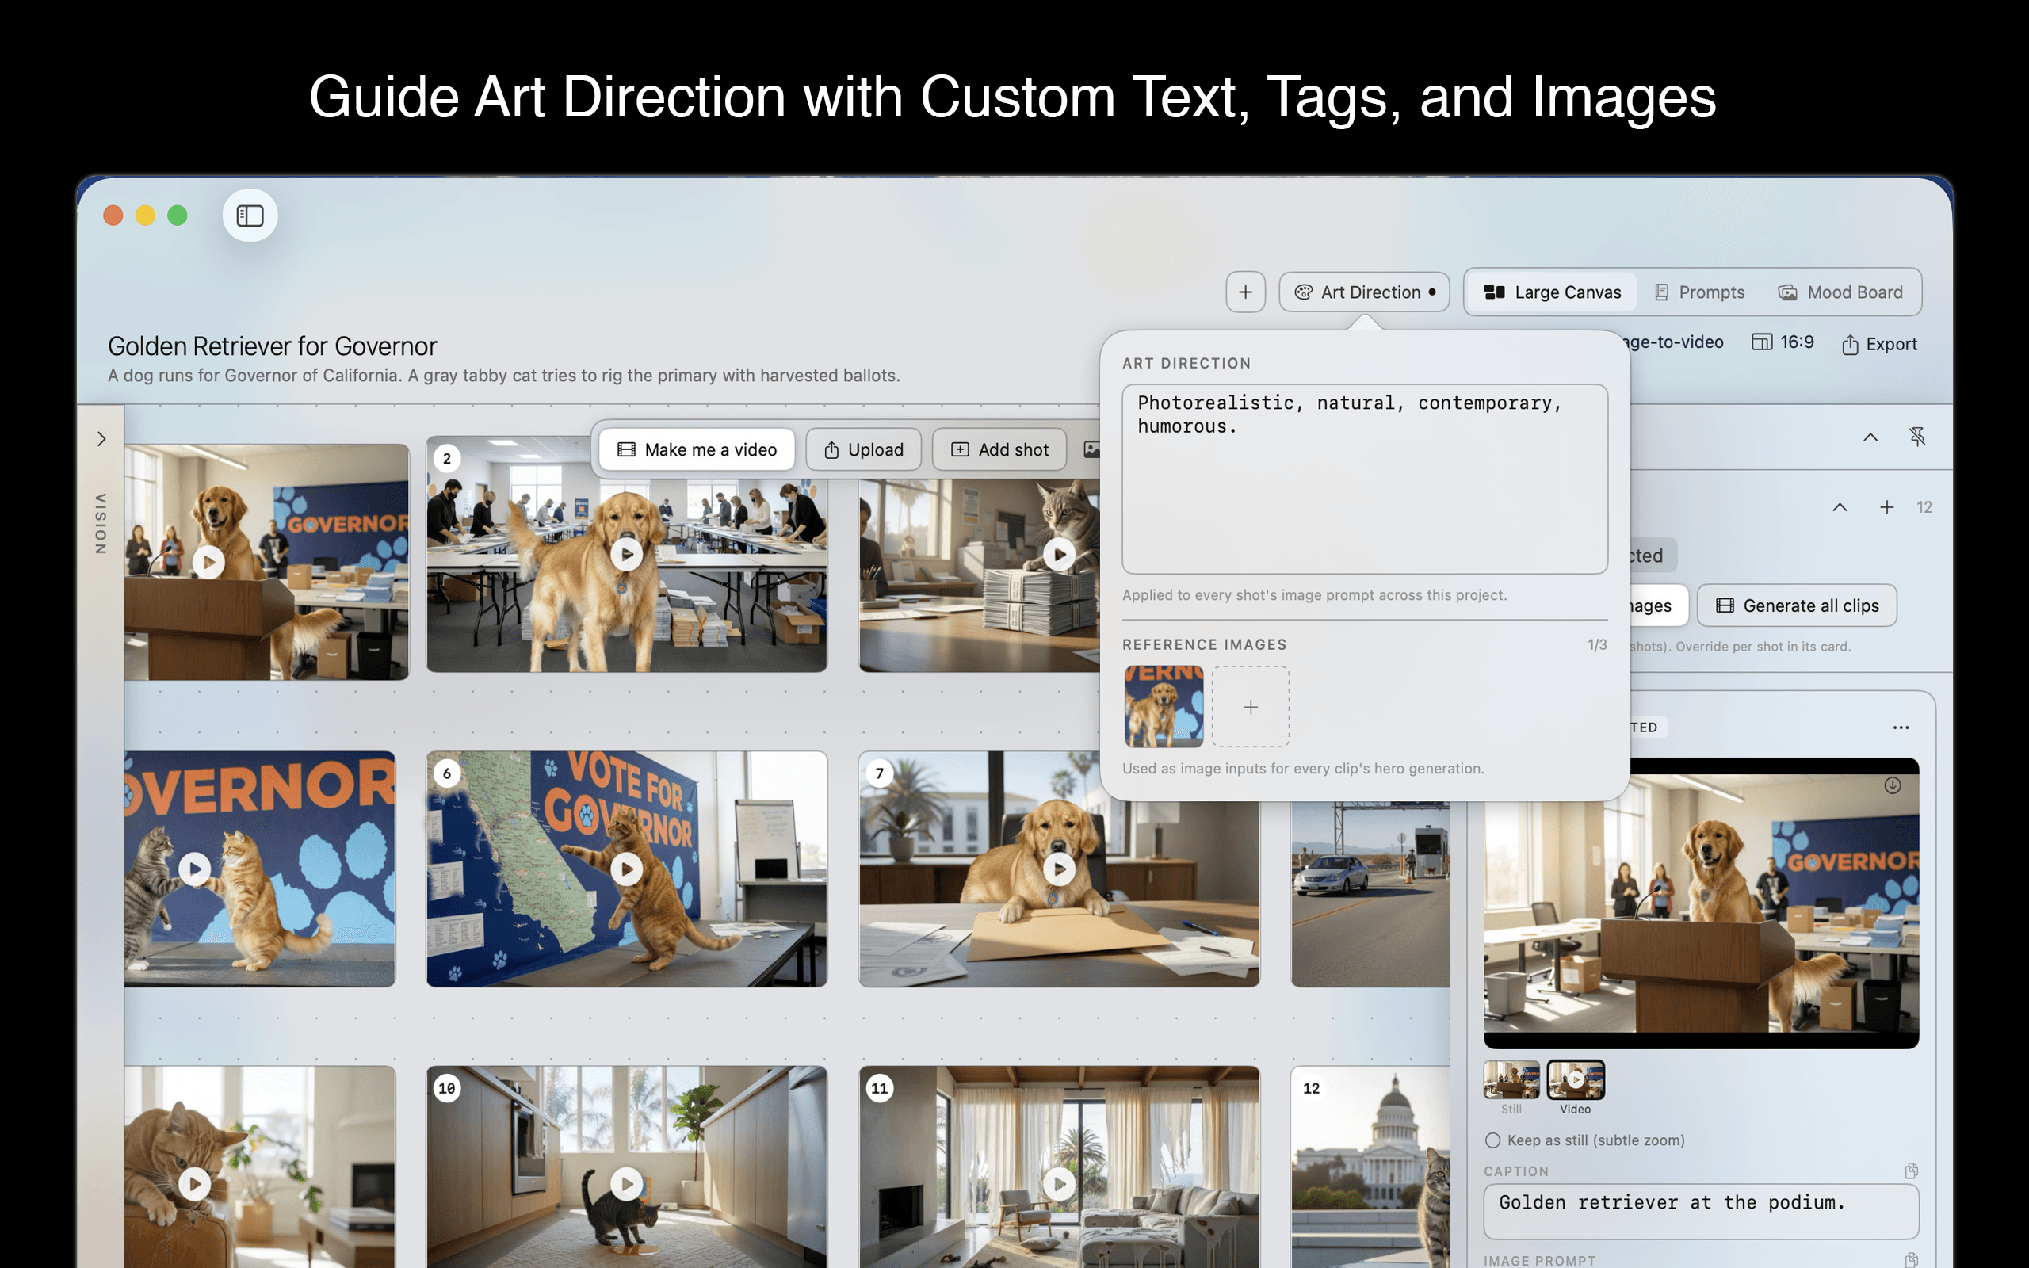Collapse the shots section beside the 12 count

coord(1840,507)
